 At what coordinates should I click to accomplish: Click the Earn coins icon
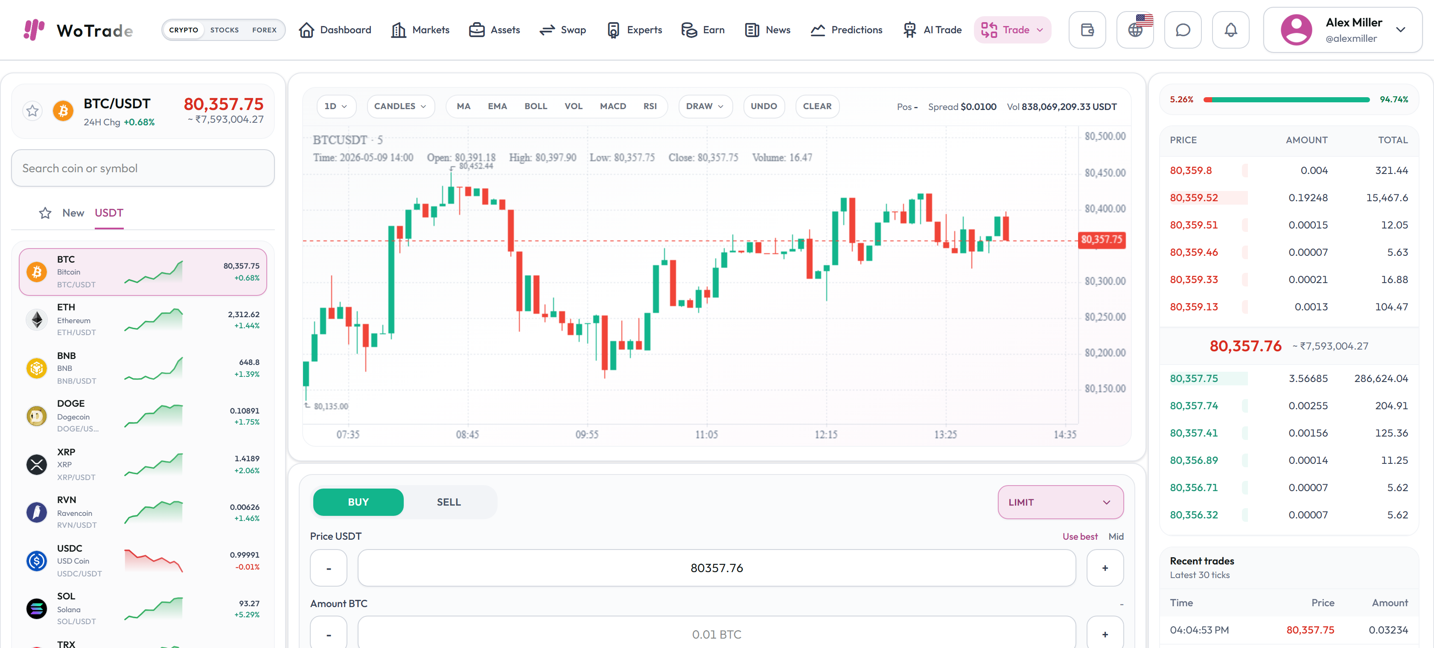689,30
